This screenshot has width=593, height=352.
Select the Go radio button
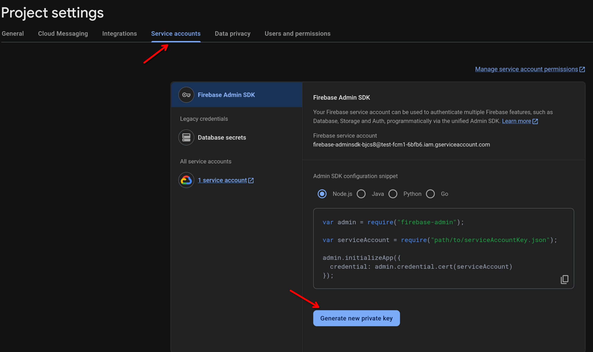tap(430, 194)
